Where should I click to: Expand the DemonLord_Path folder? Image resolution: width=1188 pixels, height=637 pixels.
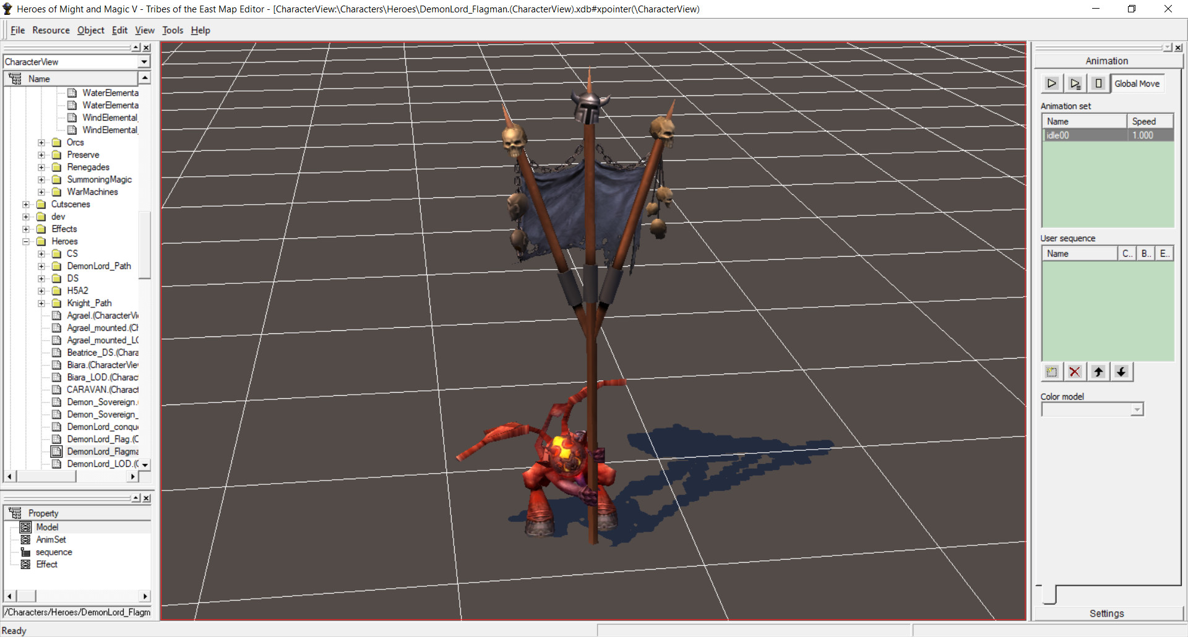pos(41,266)
